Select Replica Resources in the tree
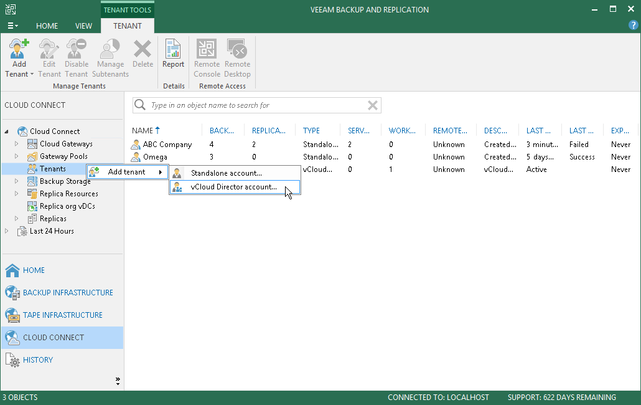The image size is (641, 405). [68, 194]
